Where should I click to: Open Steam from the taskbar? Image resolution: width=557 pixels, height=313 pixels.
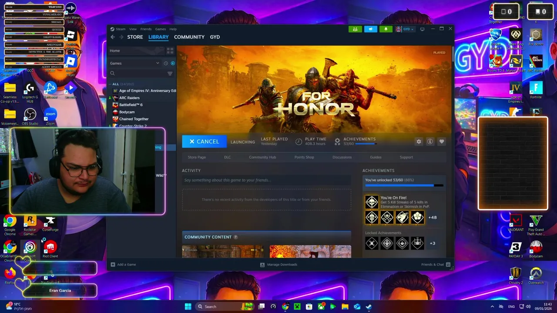tap(369, 306)
